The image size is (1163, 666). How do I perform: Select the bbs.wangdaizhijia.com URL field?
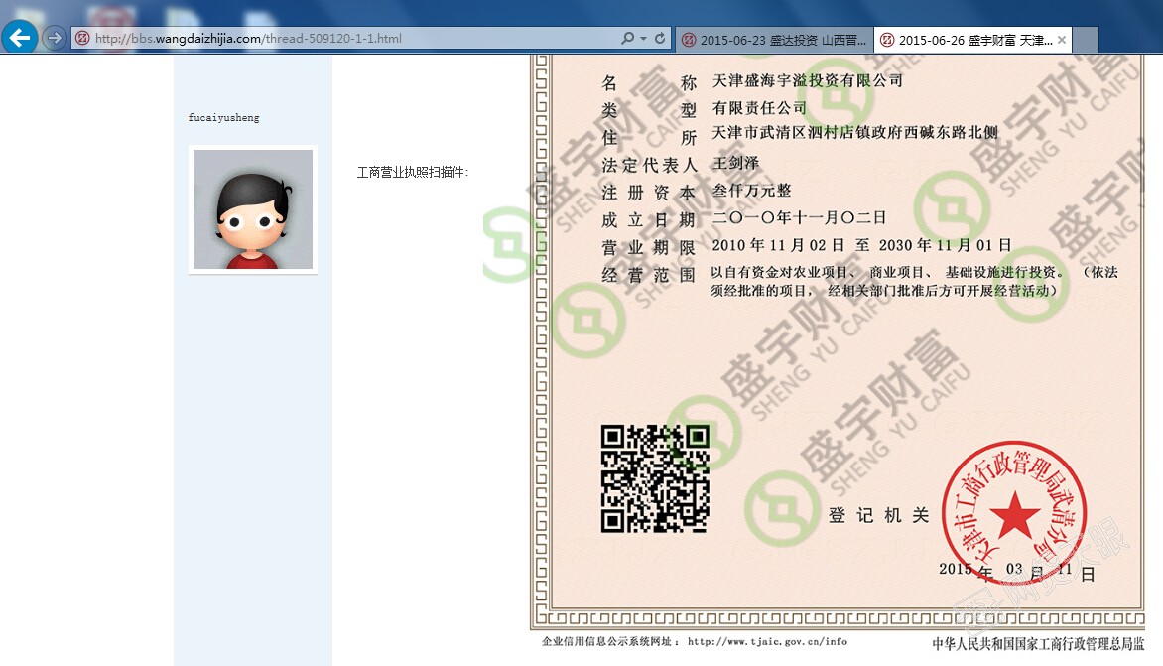pyautogui.click(x=298, y=39)
